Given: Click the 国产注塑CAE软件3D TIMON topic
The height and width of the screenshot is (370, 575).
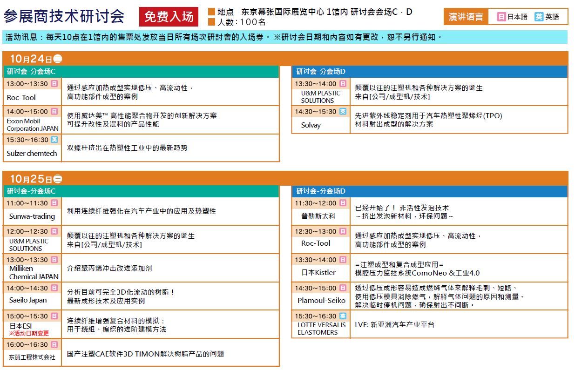Looking at the screenshot, I should [146, 354].
